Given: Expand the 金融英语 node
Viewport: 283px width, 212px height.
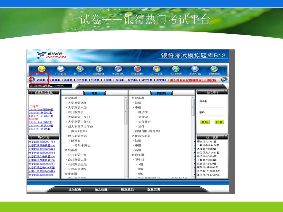Looking at the screenshot, I should 138,98.
